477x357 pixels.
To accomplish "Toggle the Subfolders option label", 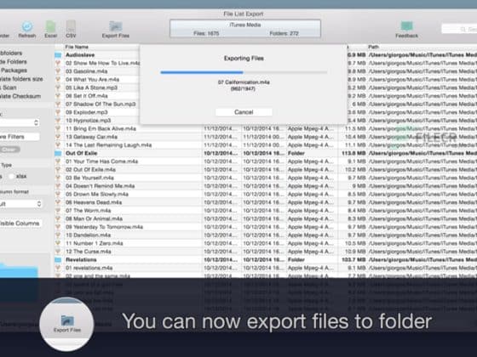I will pos(11,53).
